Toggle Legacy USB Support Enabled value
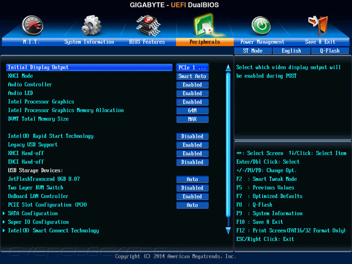This screenshot has height=264, width=352. click(193, 145)
